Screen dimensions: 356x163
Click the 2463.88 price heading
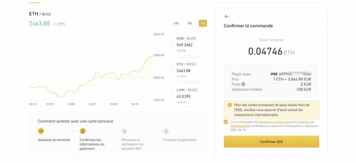[x=39, y=24]
